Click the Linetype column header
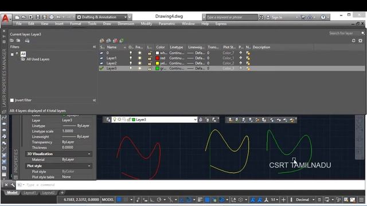This screenshot has height=206, width=367. (x=176, y=47)
